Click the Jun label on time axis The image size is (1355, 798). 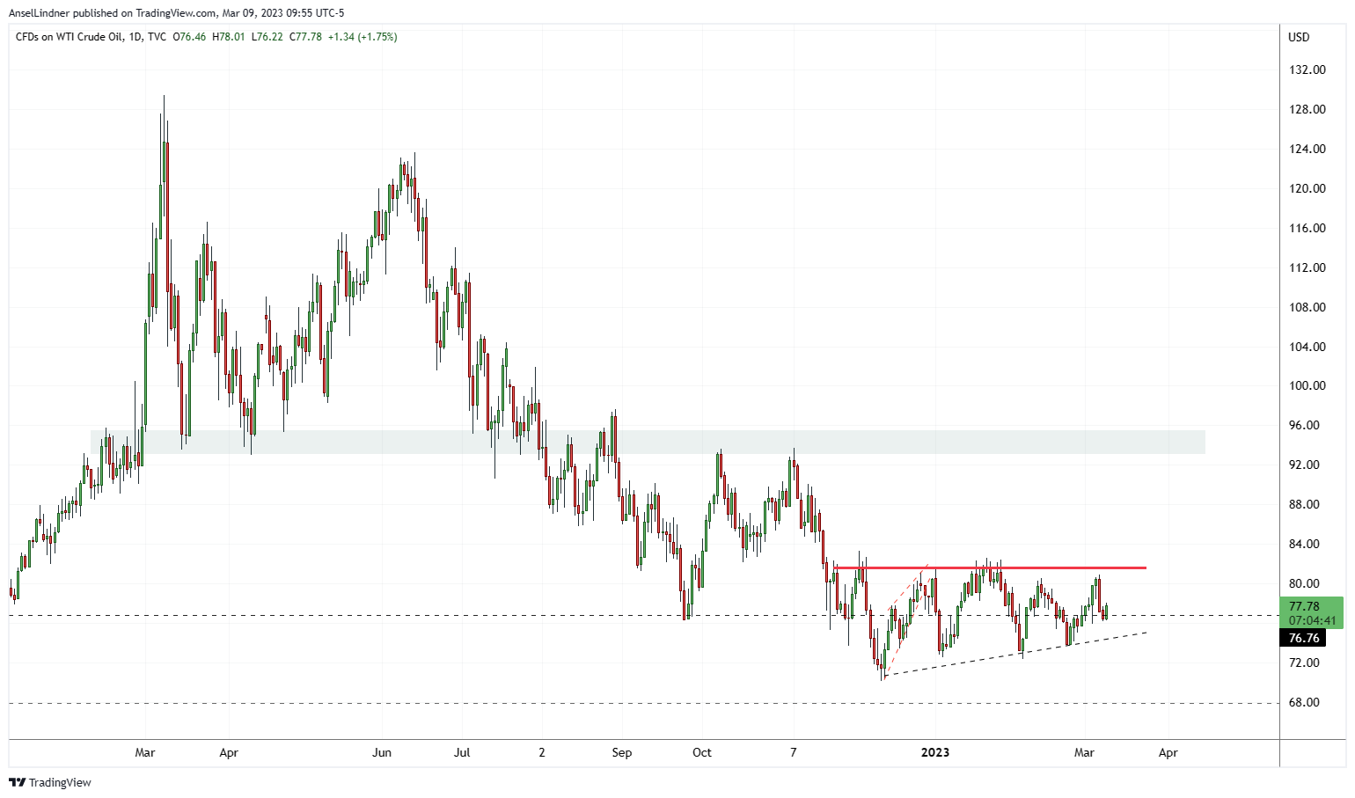click(382, 752)
